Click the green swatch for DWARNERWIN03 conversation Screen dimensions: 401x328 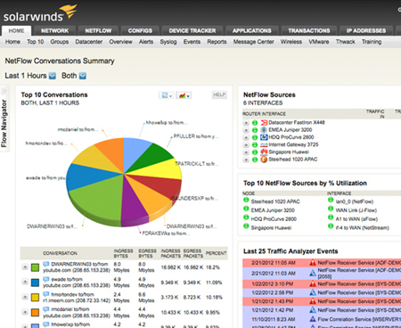point(35,267)
